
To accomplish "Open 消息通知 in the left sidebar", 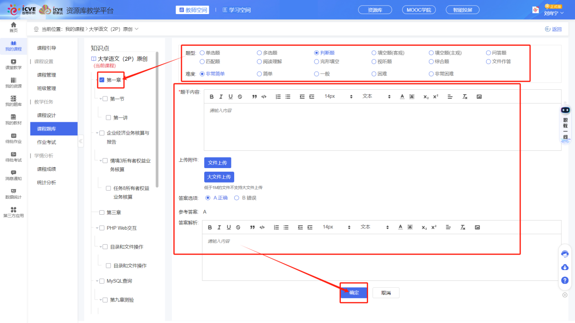I will [13, 175].
